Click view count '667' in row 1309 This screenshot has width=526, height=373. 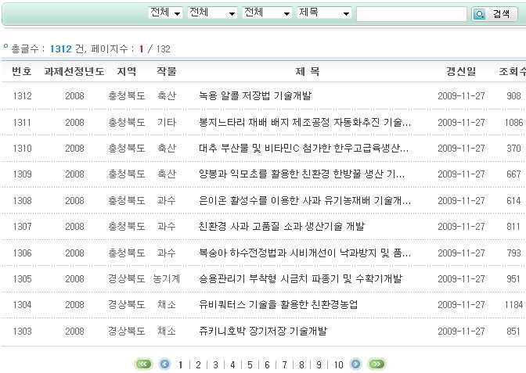[513, 174]
